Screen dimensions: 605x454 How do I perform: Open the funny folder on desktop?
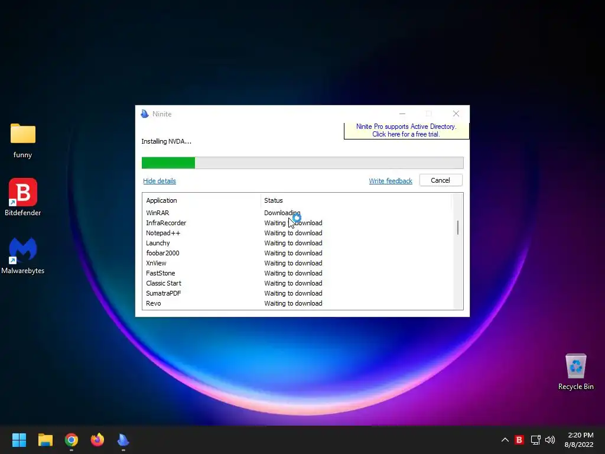coord(23,141)
